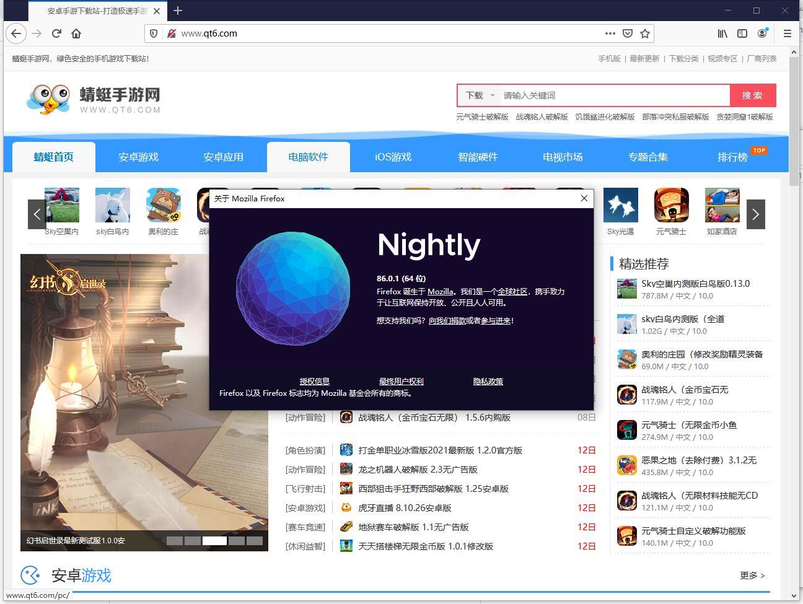The width and height of the screenshot is (803, 604).
Task: Open the Library bookshelf icon
Action: pos(723,33)
